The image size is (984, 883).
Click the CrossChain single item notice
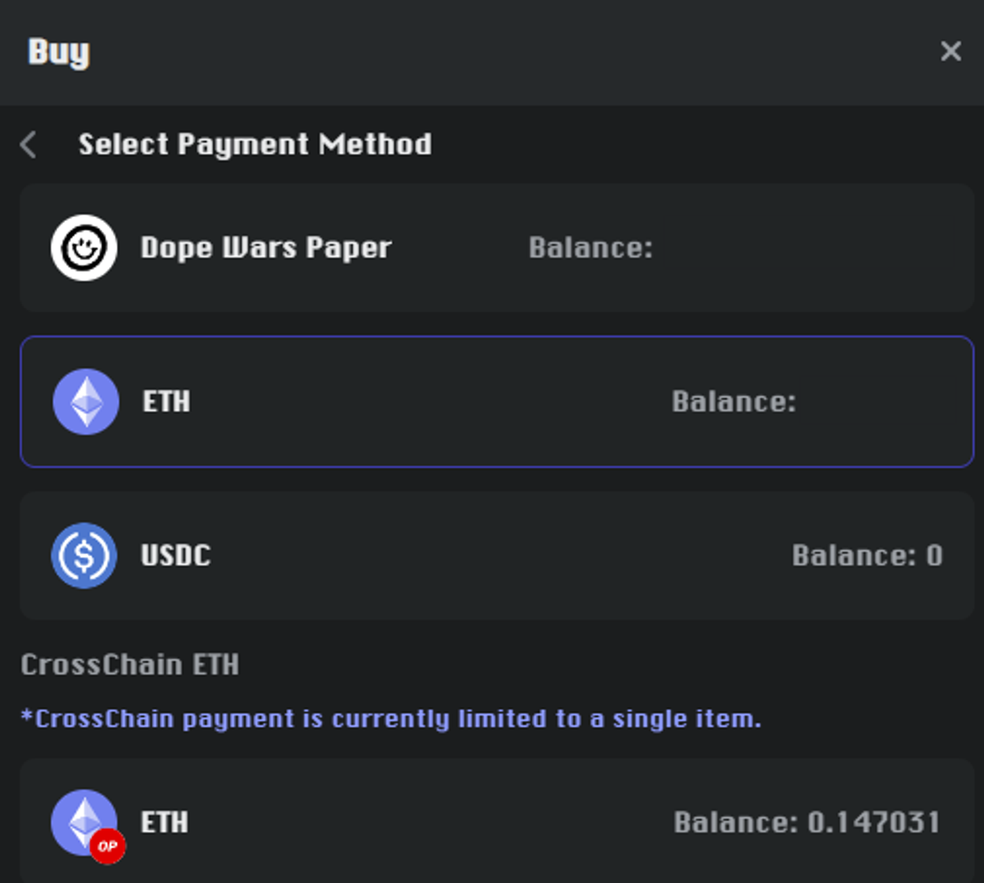pos(391,719)
